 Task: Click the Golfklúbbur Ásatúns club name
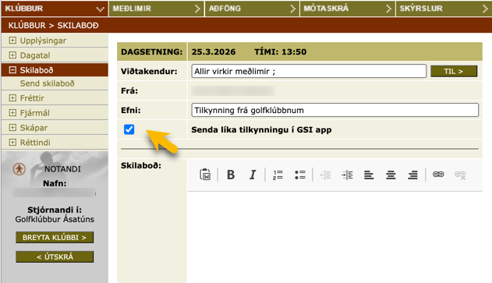(55, 219)
